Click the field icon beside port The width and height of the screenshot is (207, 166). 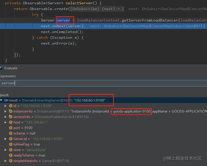(11, 128)
